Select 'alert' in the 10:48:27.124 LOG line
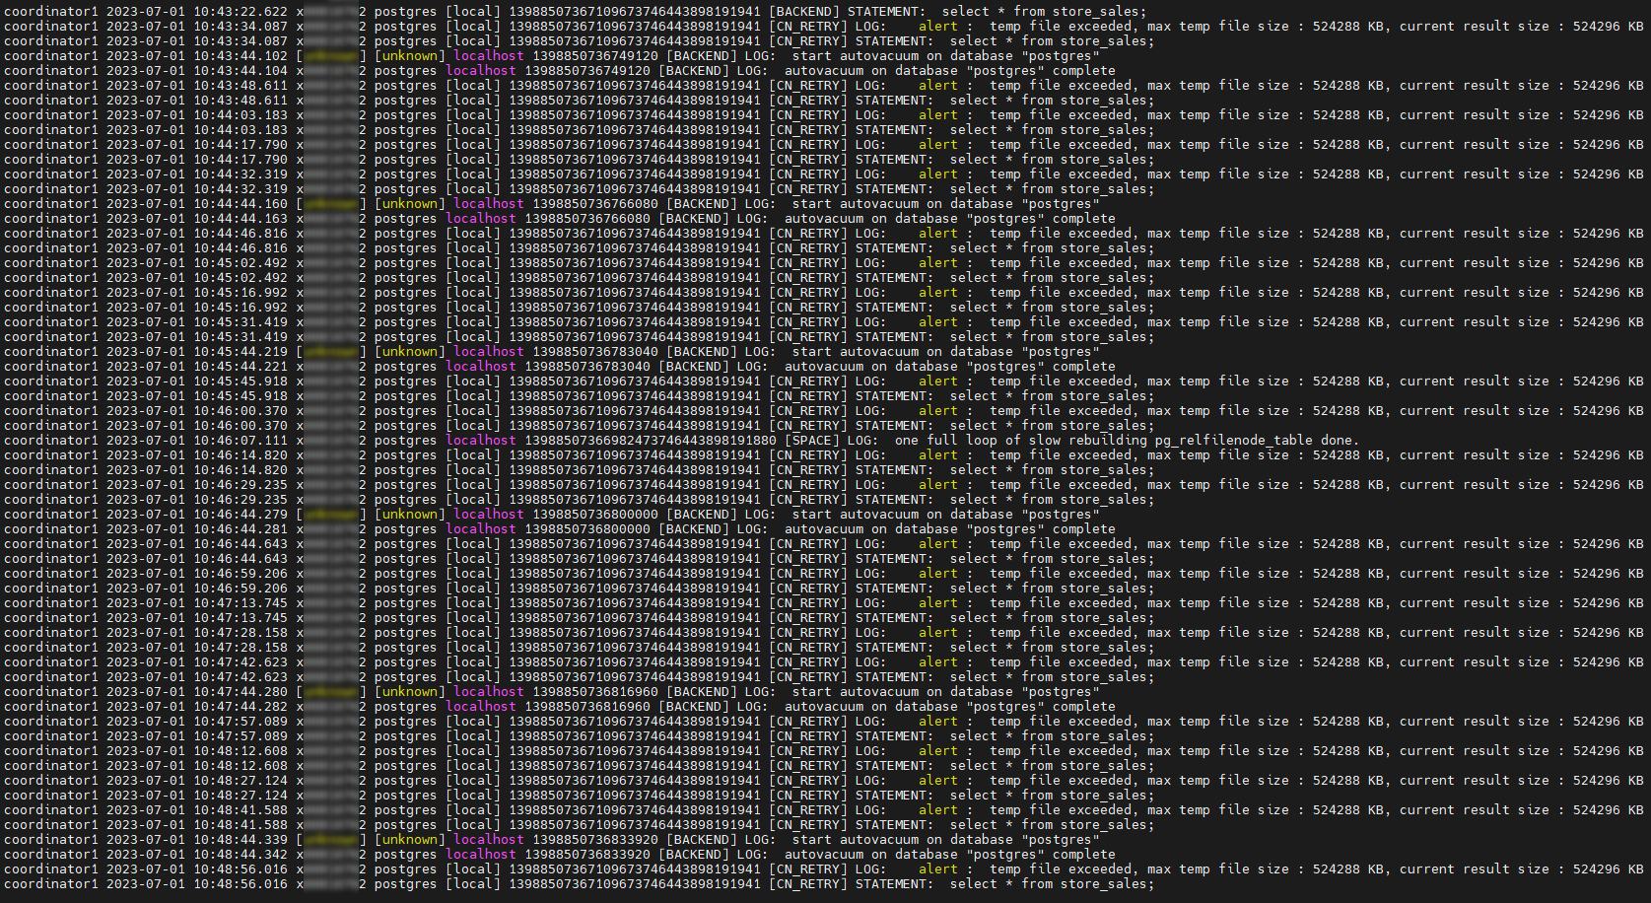This screenshot has width=1651, height=903. pos(938,781)
